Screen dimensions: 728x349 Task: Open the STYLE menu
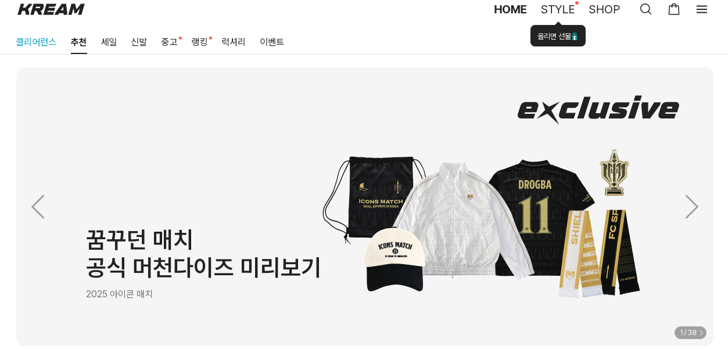558,9
